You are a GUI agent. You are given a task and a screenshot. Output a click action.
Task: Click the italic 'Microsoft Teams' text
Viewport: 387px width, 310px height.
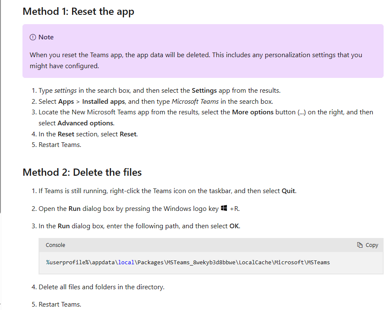(x=195, y=102)
